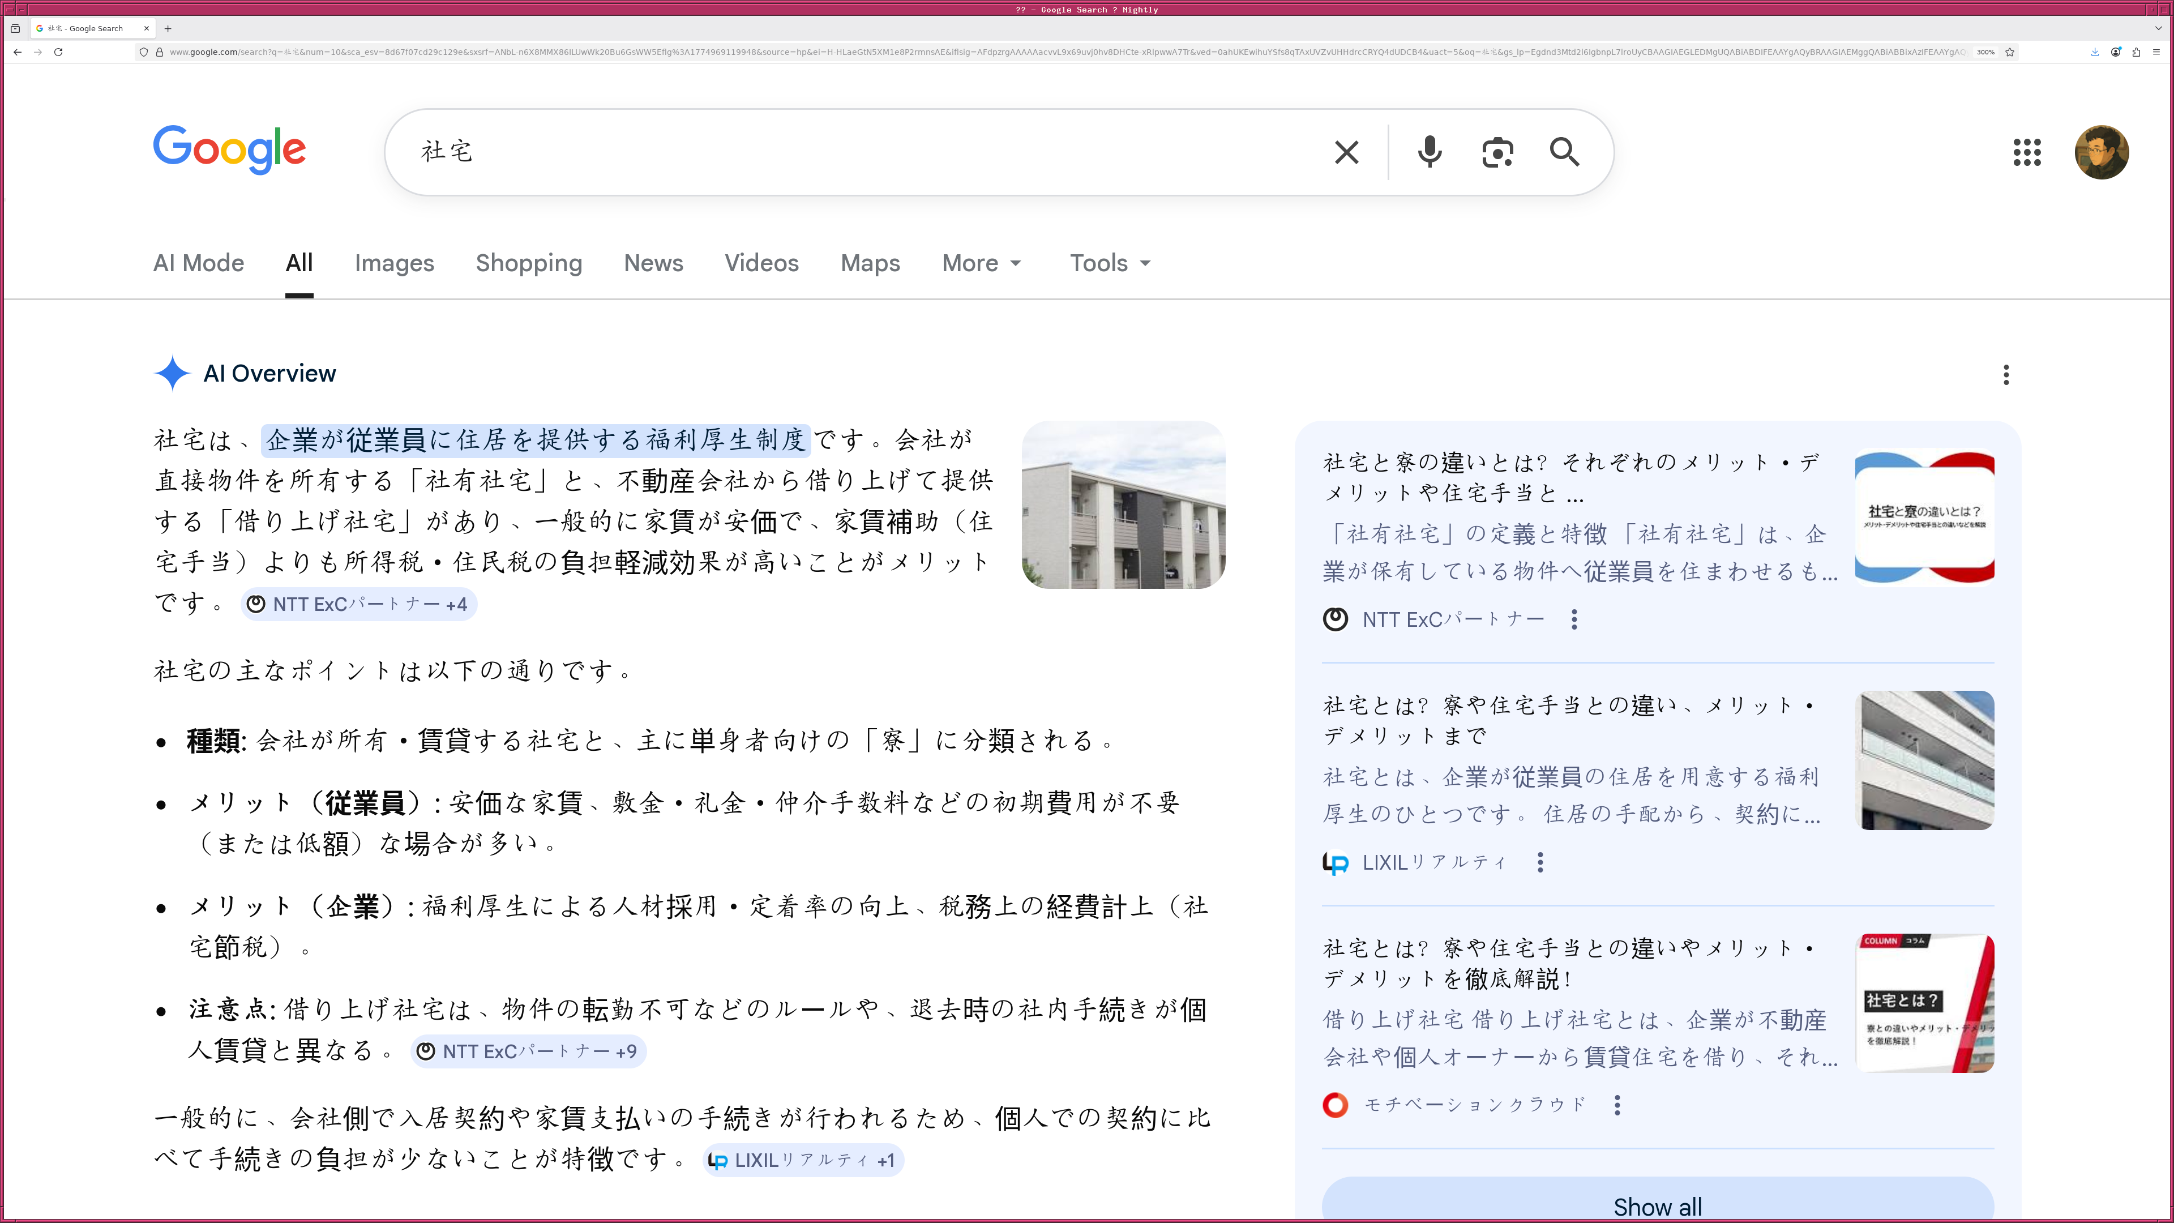Click the Google account profile avatar
2174x1223 pixels.
click(x=2102, y=153)
